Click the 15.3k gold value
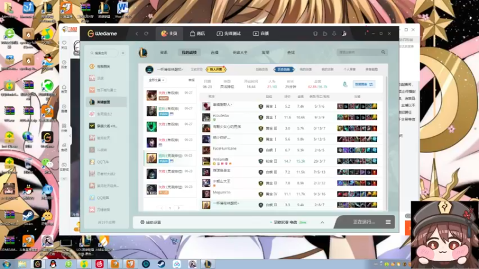This screenshot has height=269, width=479. coord(301,161)
